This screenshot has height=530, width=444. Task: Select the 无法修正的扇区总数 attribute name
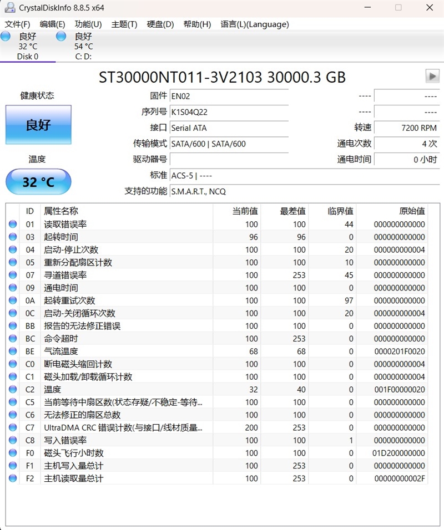pos(82,415)
